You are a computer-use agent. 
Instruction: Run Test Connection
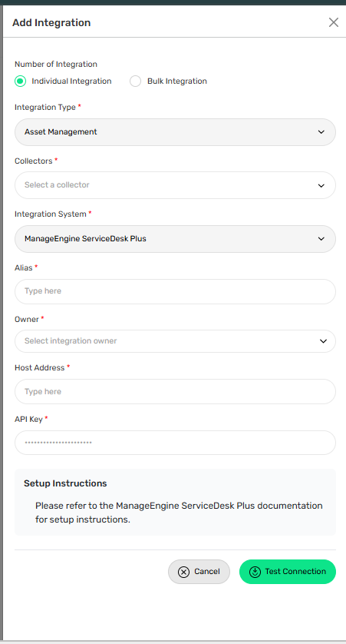(x=288, y=572)
